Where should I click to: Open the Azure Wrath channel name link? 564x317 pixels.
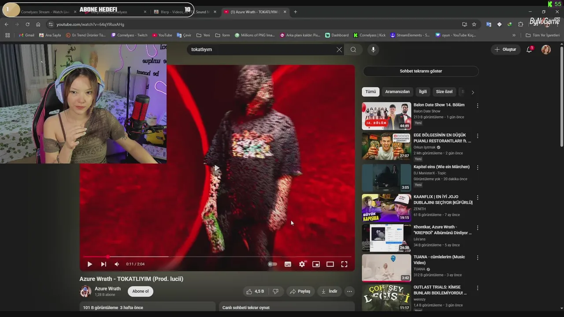click(108, 289)
